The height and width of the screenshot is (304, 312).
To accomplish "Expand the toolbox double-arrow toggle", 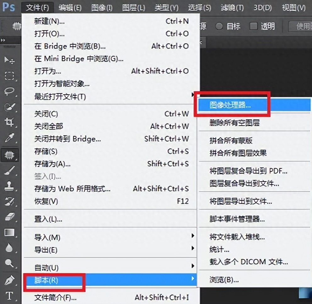I will pyautogui.click(x=3, y=40).
